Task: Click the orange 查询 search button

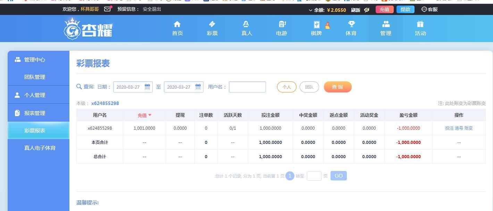Action: 338,87
